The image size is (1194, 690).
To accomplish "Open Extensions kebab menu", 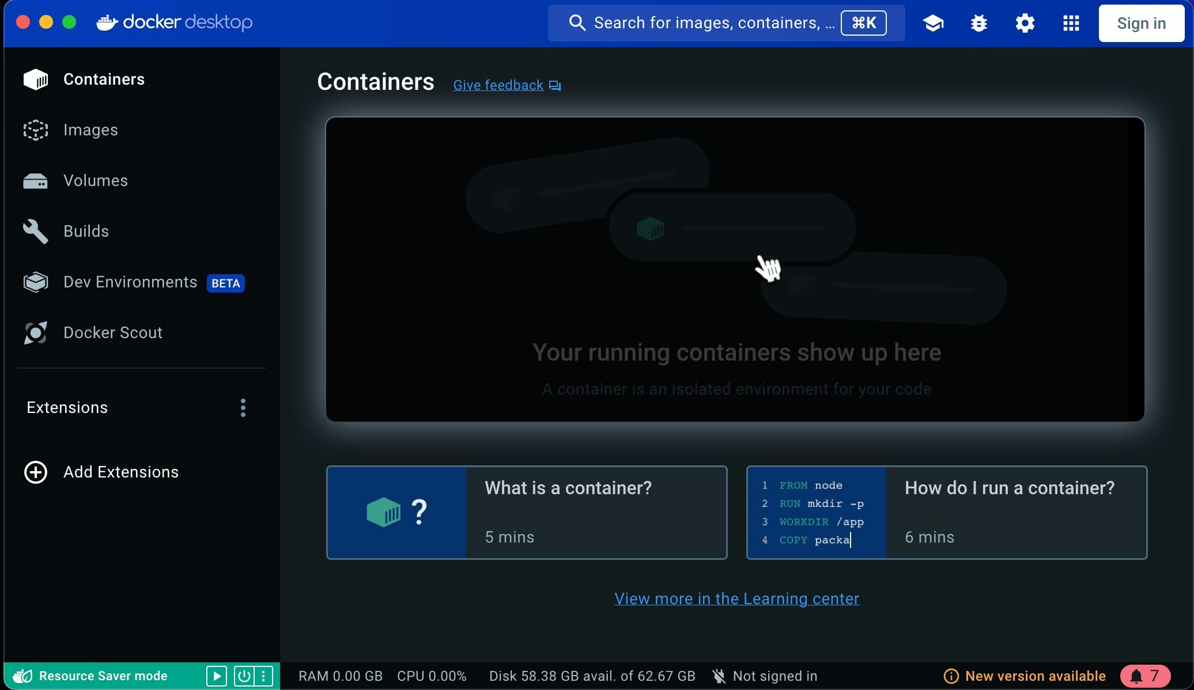I will tap(243, 408).
